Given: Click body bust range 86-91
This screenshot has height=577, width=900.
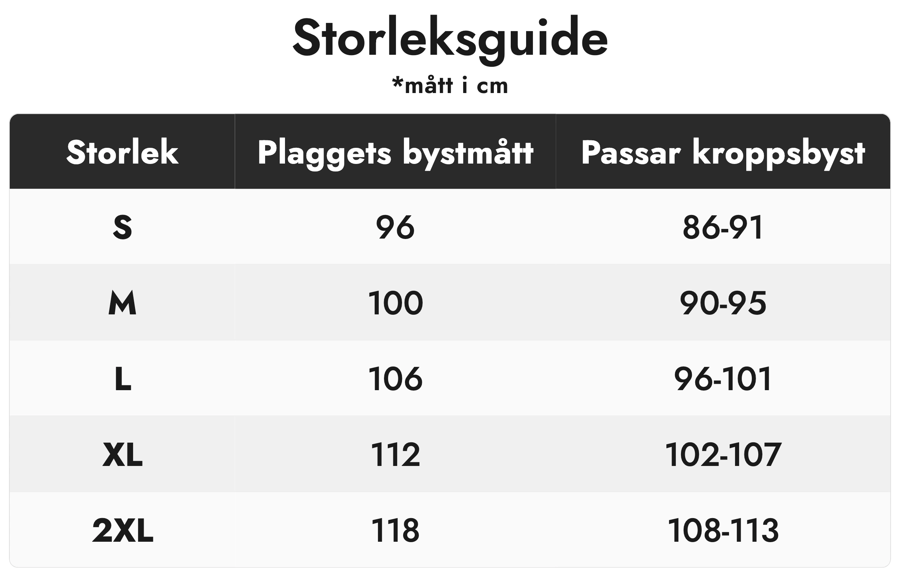Looking at the screenshot, I should 723,227.
